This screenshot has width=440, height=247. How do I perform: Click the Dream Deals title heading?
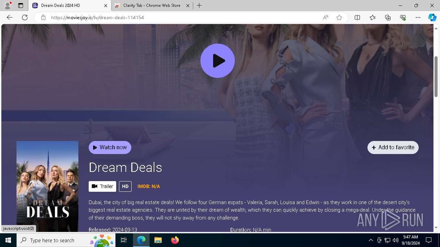pyautogui.click(x=125, y=167)
